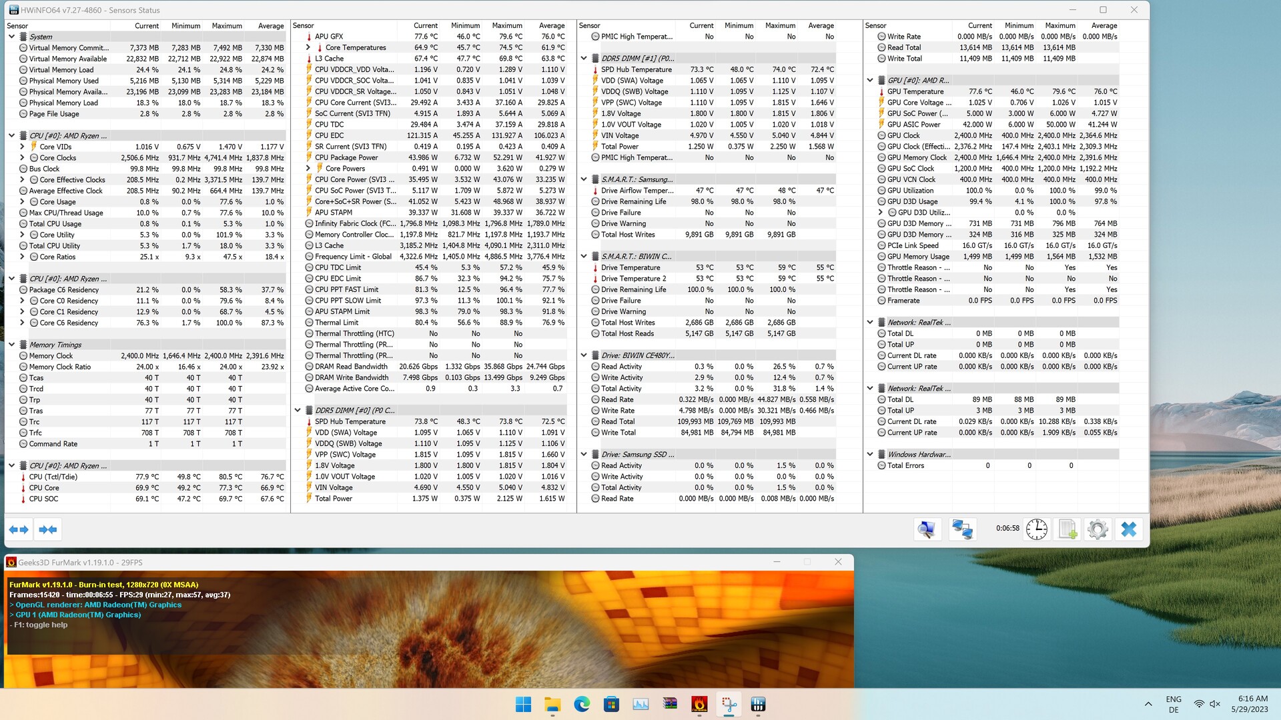Expand the Core Clocks row

point(22,158)
